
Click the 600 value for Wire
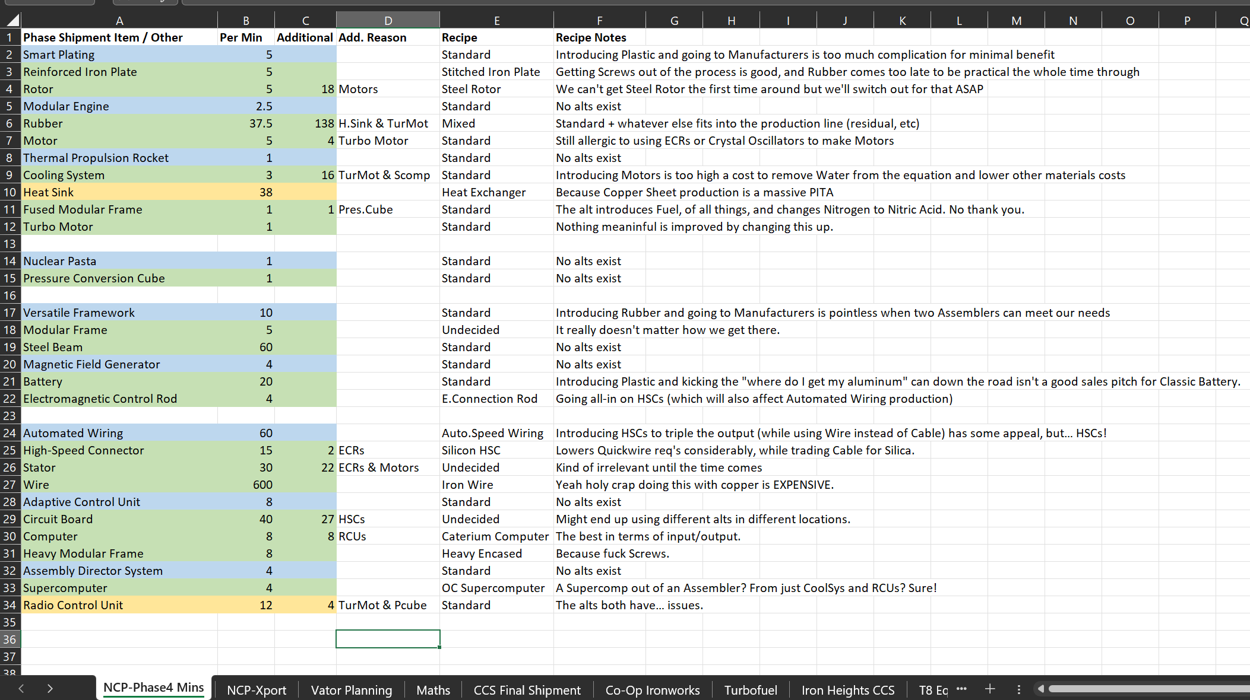coord(246,485)
